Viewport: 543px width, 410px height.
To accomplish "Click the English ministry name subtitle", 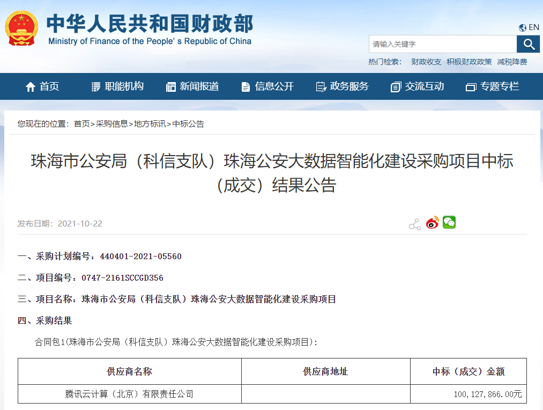I will pos(150,41).
